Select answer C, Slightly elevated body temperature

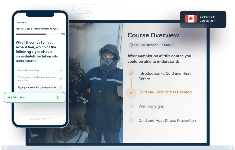point(40,87)
